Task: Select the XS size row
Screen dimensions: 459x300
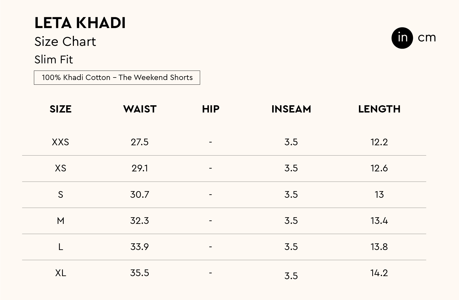Action: [x=60, y=168]
